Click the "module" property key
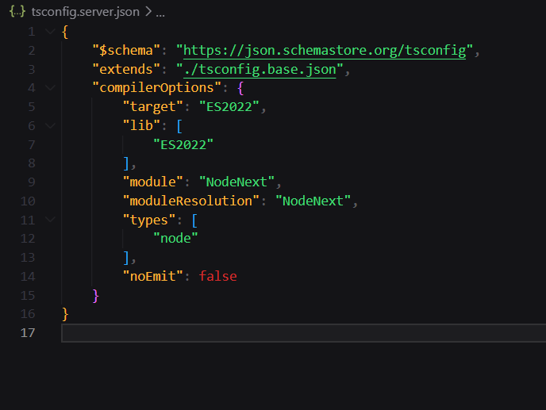 [x=153, y=182]
